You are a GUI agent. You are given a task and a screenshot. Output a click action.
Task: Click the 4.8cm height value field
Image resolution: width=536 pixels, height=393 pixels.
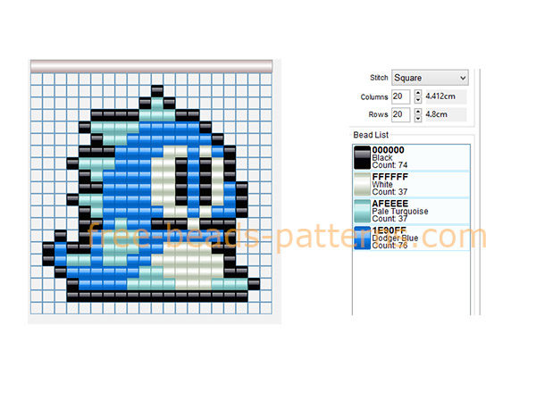tap(446, 114)
